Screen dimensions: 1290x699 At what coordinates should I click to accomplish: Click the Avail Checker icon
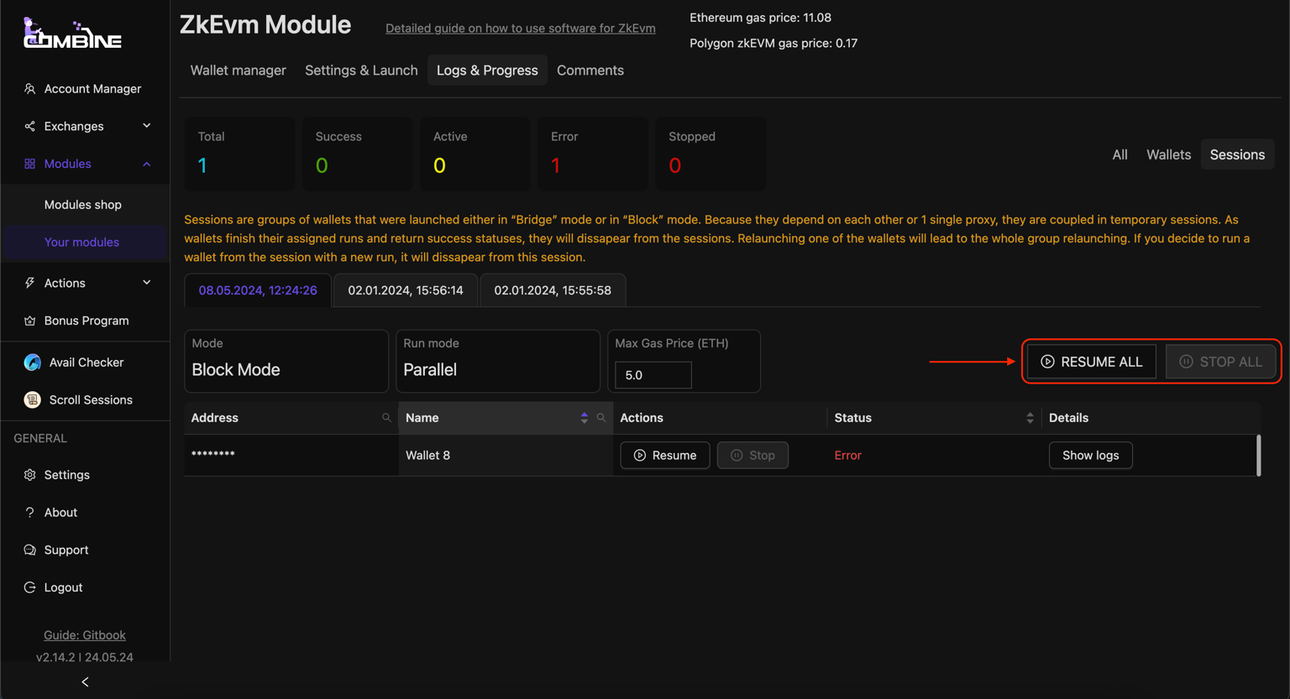[33, 363]
